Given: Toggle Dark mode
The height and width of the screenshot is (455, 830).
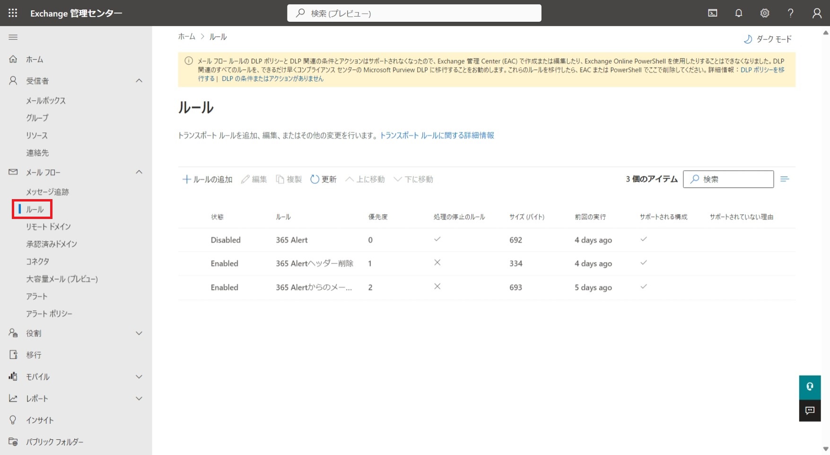Looking at the screenshot, I should pos(768,39).
